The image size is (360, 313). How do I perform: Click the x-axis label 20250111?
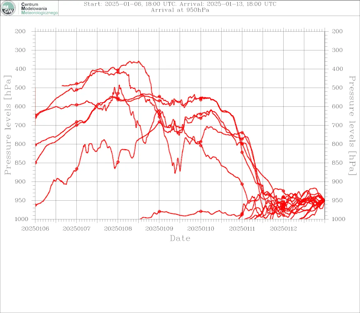[242, 229]
